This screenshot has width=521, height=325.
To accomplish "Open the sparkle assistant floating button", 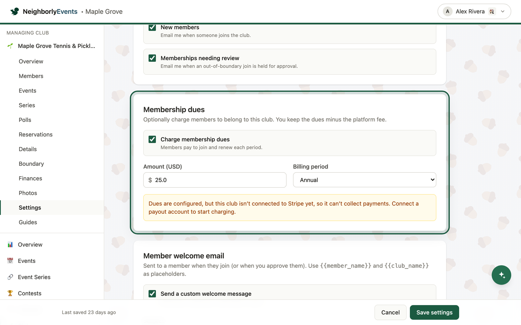I will pos(501,275).
